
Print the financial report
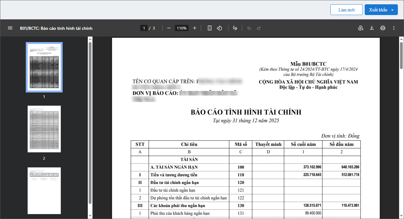(x=383, y=28)
